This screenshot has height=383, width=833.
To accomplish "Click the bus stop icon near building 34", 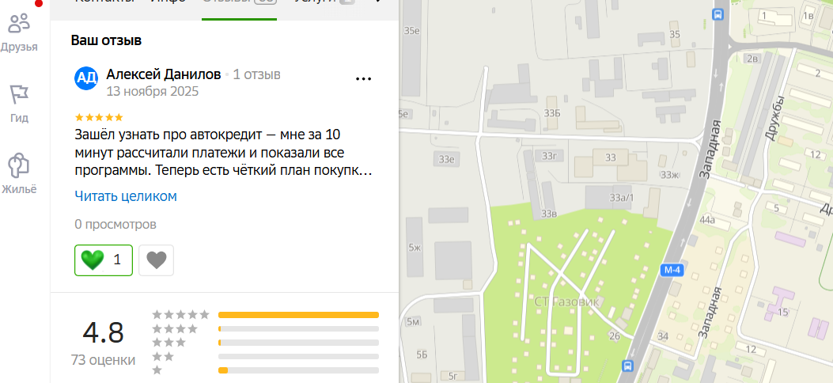I will tap(627, 366).
